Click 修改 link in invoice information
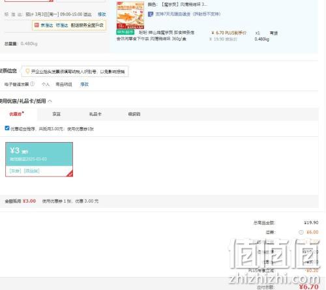326x290 pixels. coord(84,84)
